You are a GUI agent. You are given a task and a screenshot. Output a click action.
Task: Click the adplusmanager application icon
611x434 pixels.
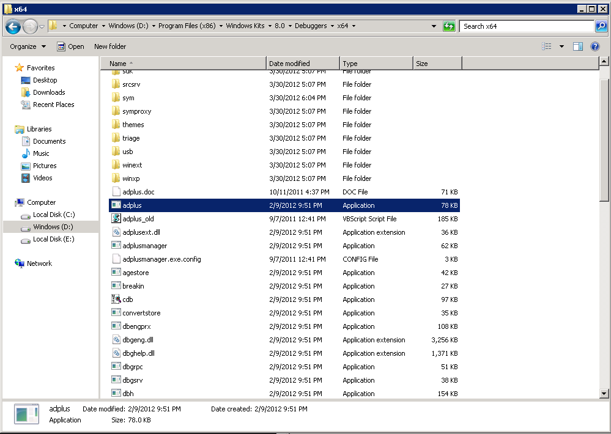(x=116, y=246)
